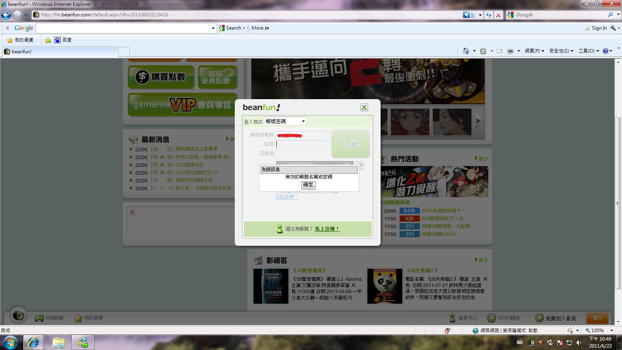This screenshot has height=350, width=622.
Task: Click the Refresh page icon
Action: pyautogui.click(x=489, y=15)
